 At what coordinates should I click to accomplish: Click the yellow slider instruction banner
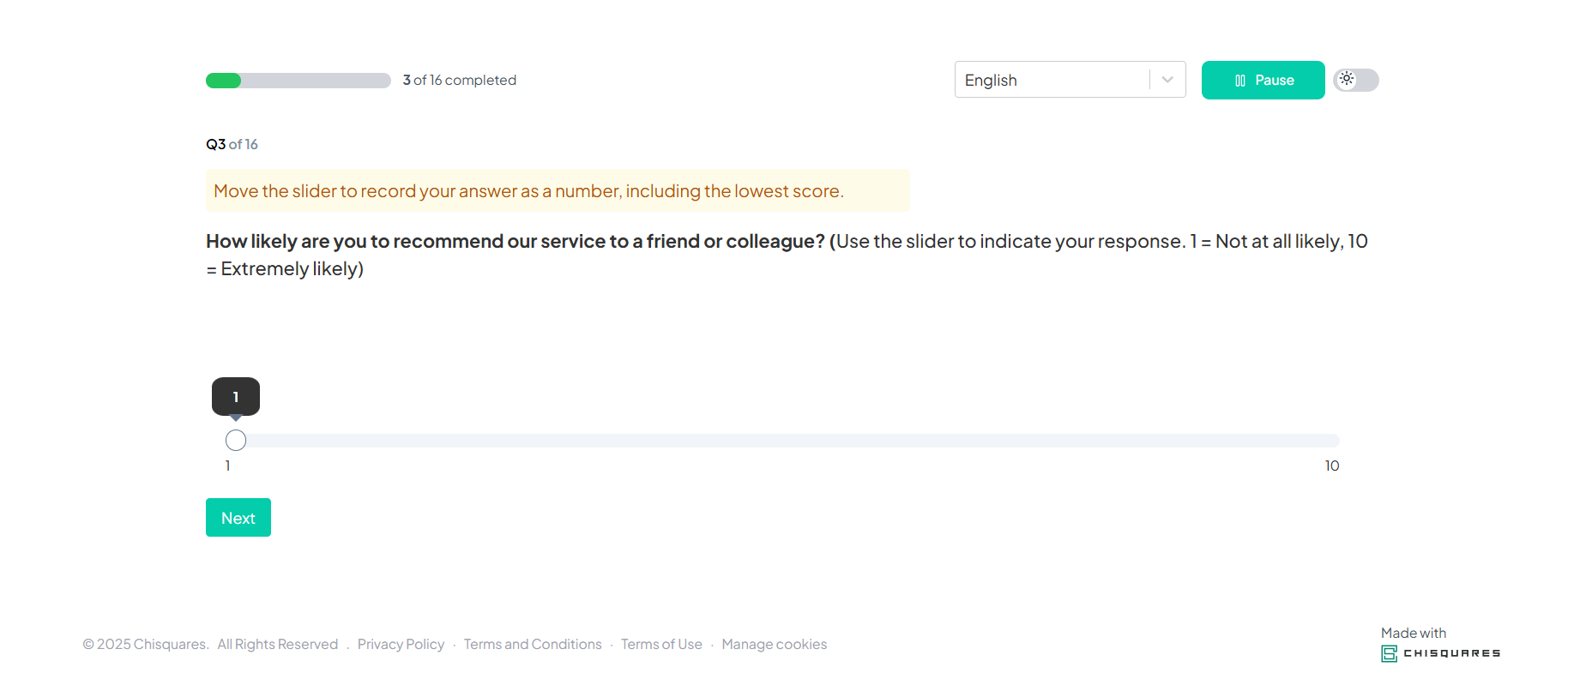coord(558,190)
